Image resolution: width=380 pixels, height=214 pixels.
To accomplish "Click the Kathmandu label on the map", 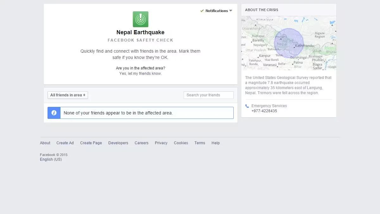I will [304, 46].
